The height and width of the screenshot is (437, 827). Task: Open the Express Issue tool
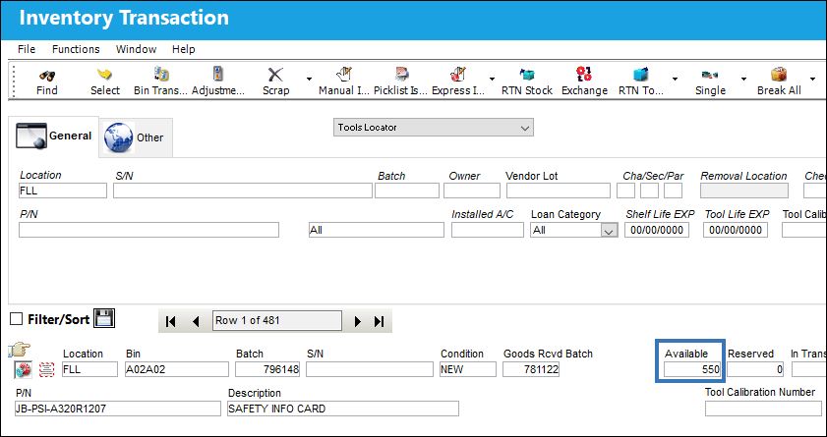click(458, 82)
